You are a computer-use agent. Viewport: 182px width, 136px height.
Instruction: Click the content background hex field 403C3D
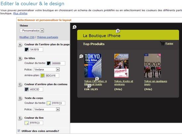[36, 89]
